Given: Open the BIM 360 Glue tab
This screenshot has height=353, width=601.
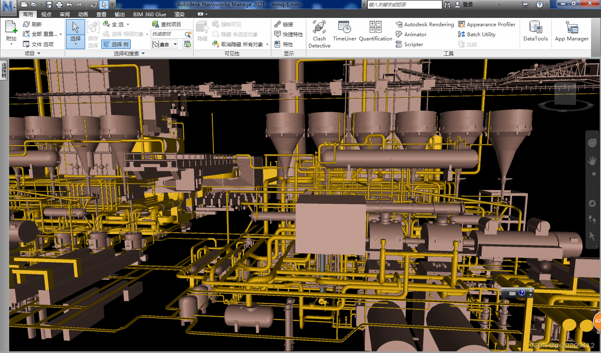Looking at the screenshot, I should 149,14.
